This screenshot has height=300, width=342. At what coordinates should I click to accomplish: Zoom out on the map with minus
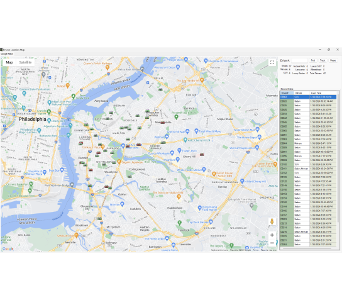tap(272, 243)
